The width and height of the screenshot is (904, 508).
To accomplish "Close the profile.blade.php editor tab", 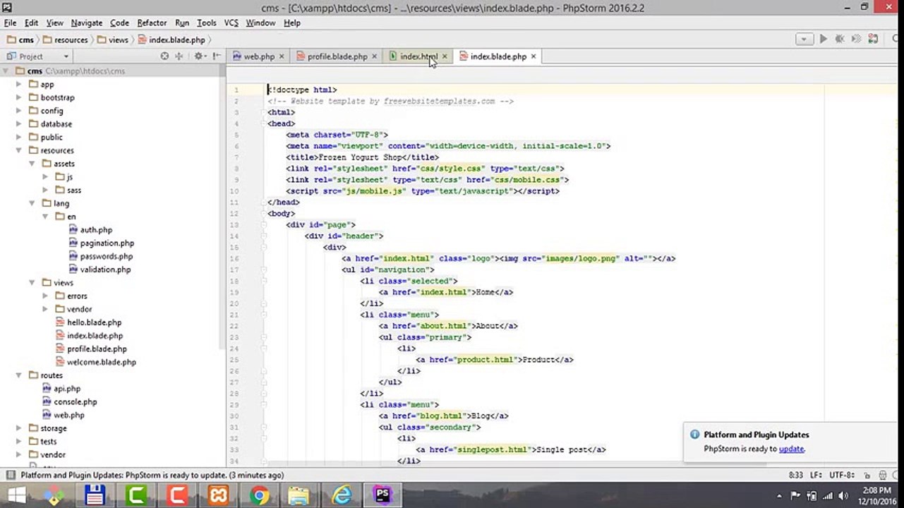I will pos(374,56).
